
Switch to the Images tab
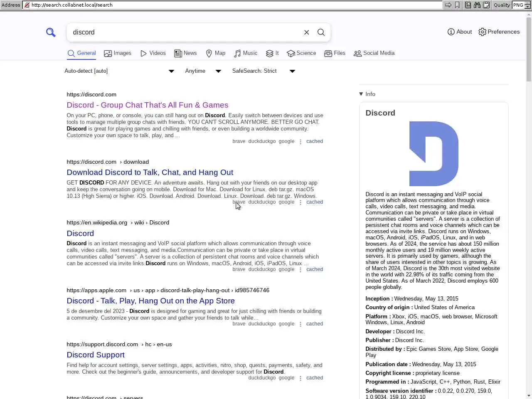coord(118,53)
